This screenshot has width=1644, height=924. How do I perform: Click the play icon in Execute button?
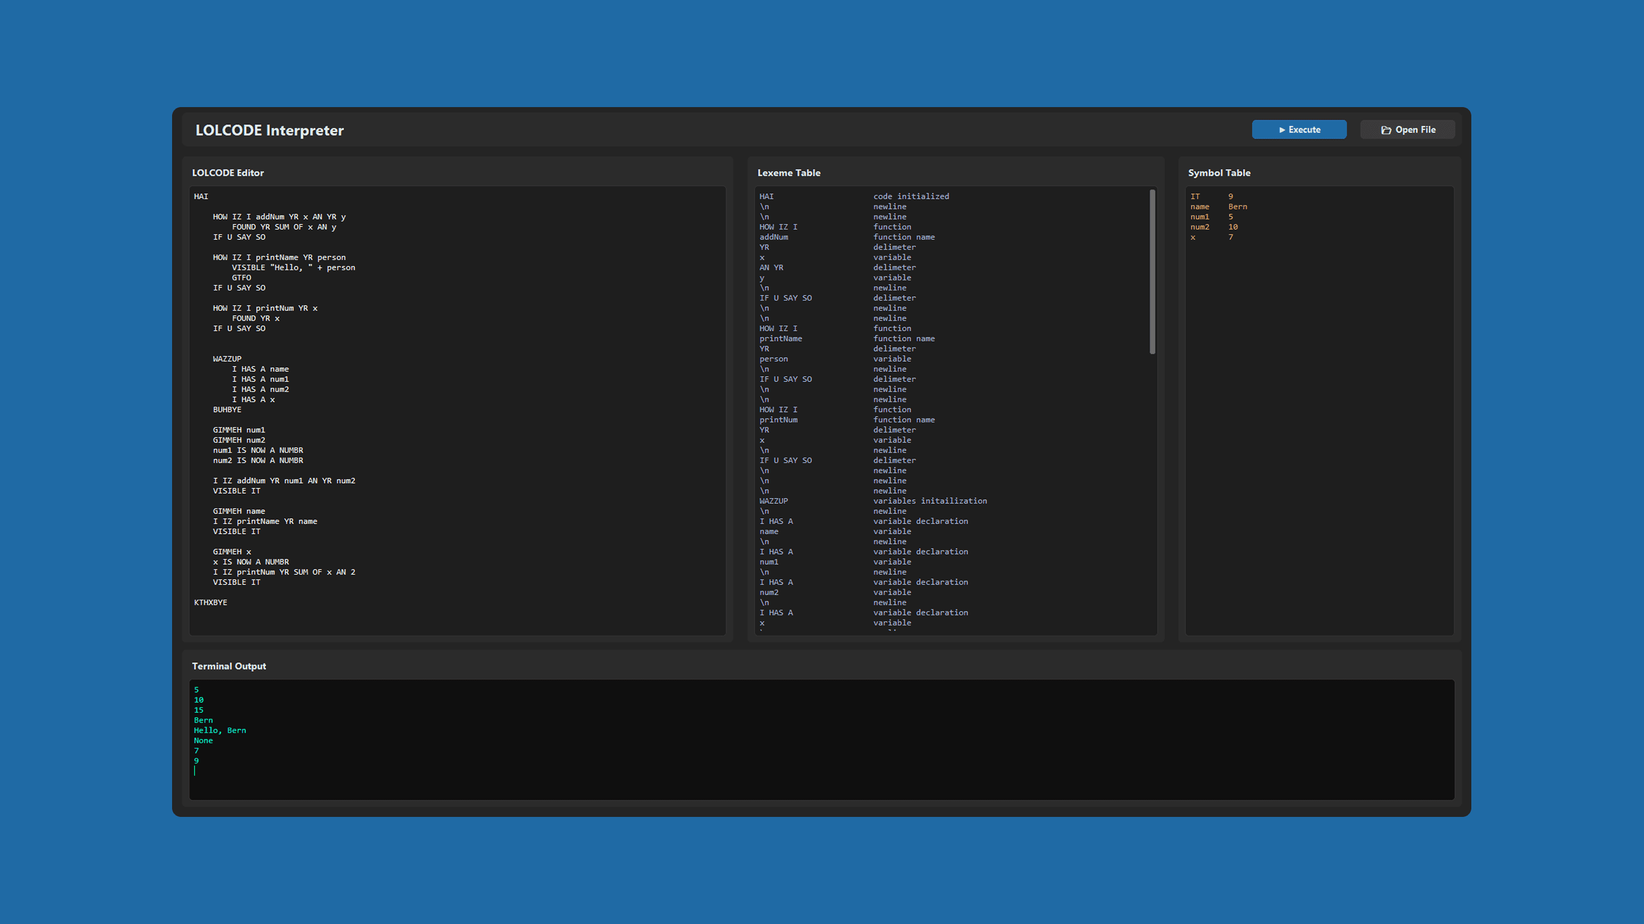coord(1282,130)
